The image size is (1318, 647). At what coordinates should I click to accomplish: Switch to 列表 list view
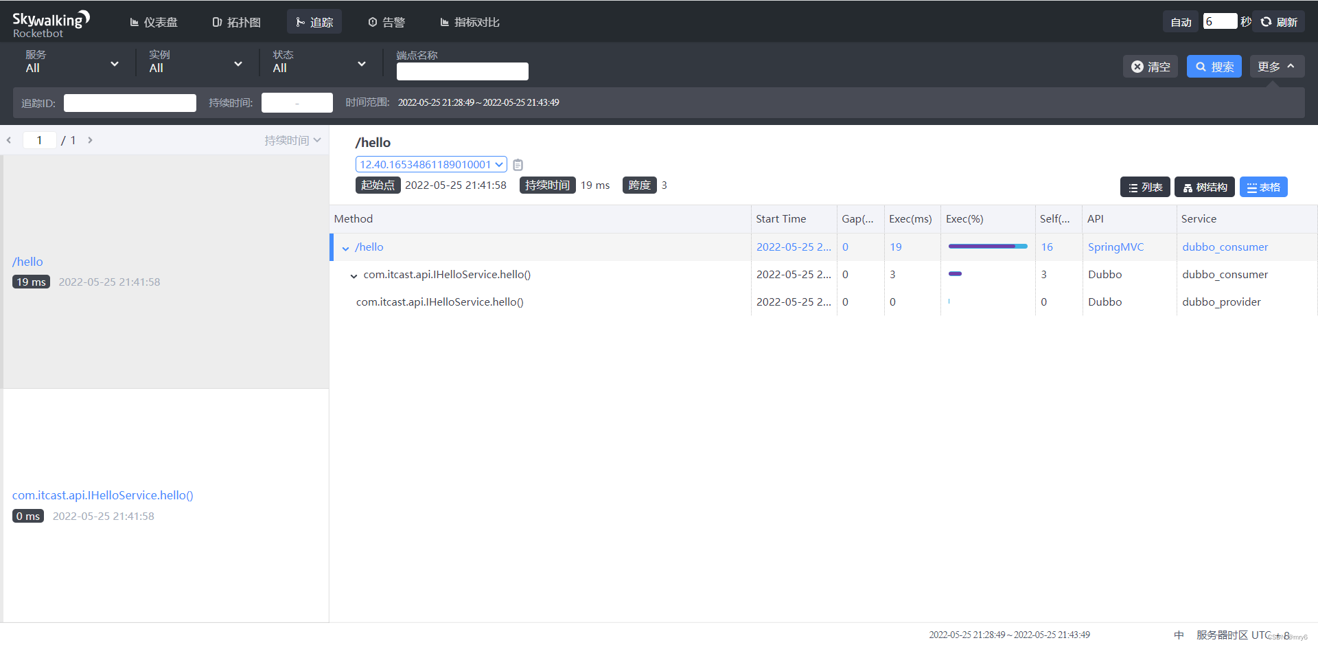pos(1145,187)
